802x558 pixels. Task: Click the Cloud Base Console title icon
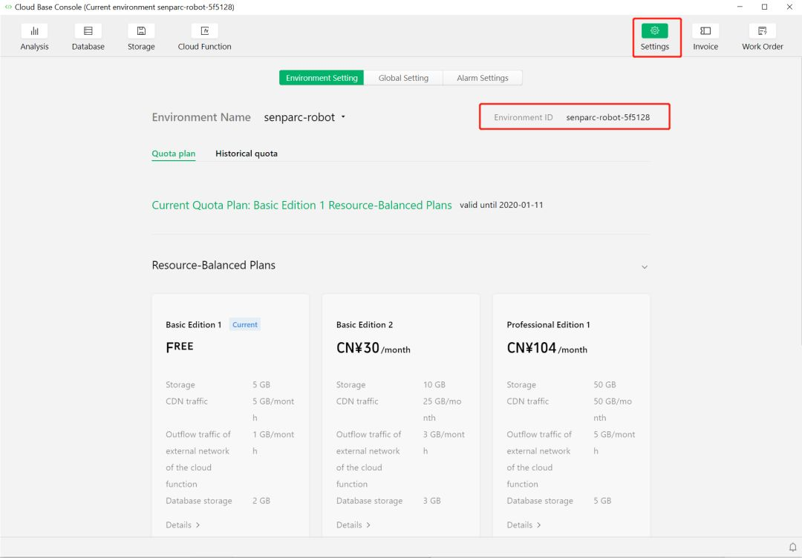(8, 7)
